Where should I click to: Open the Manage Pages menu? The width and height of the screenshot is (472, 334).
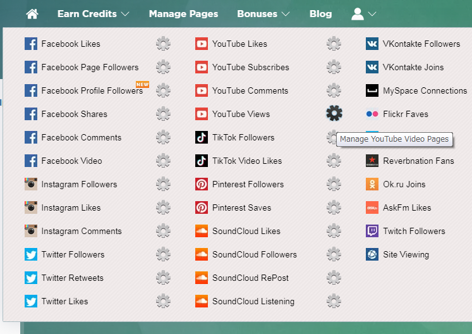[x=183, y=14]
